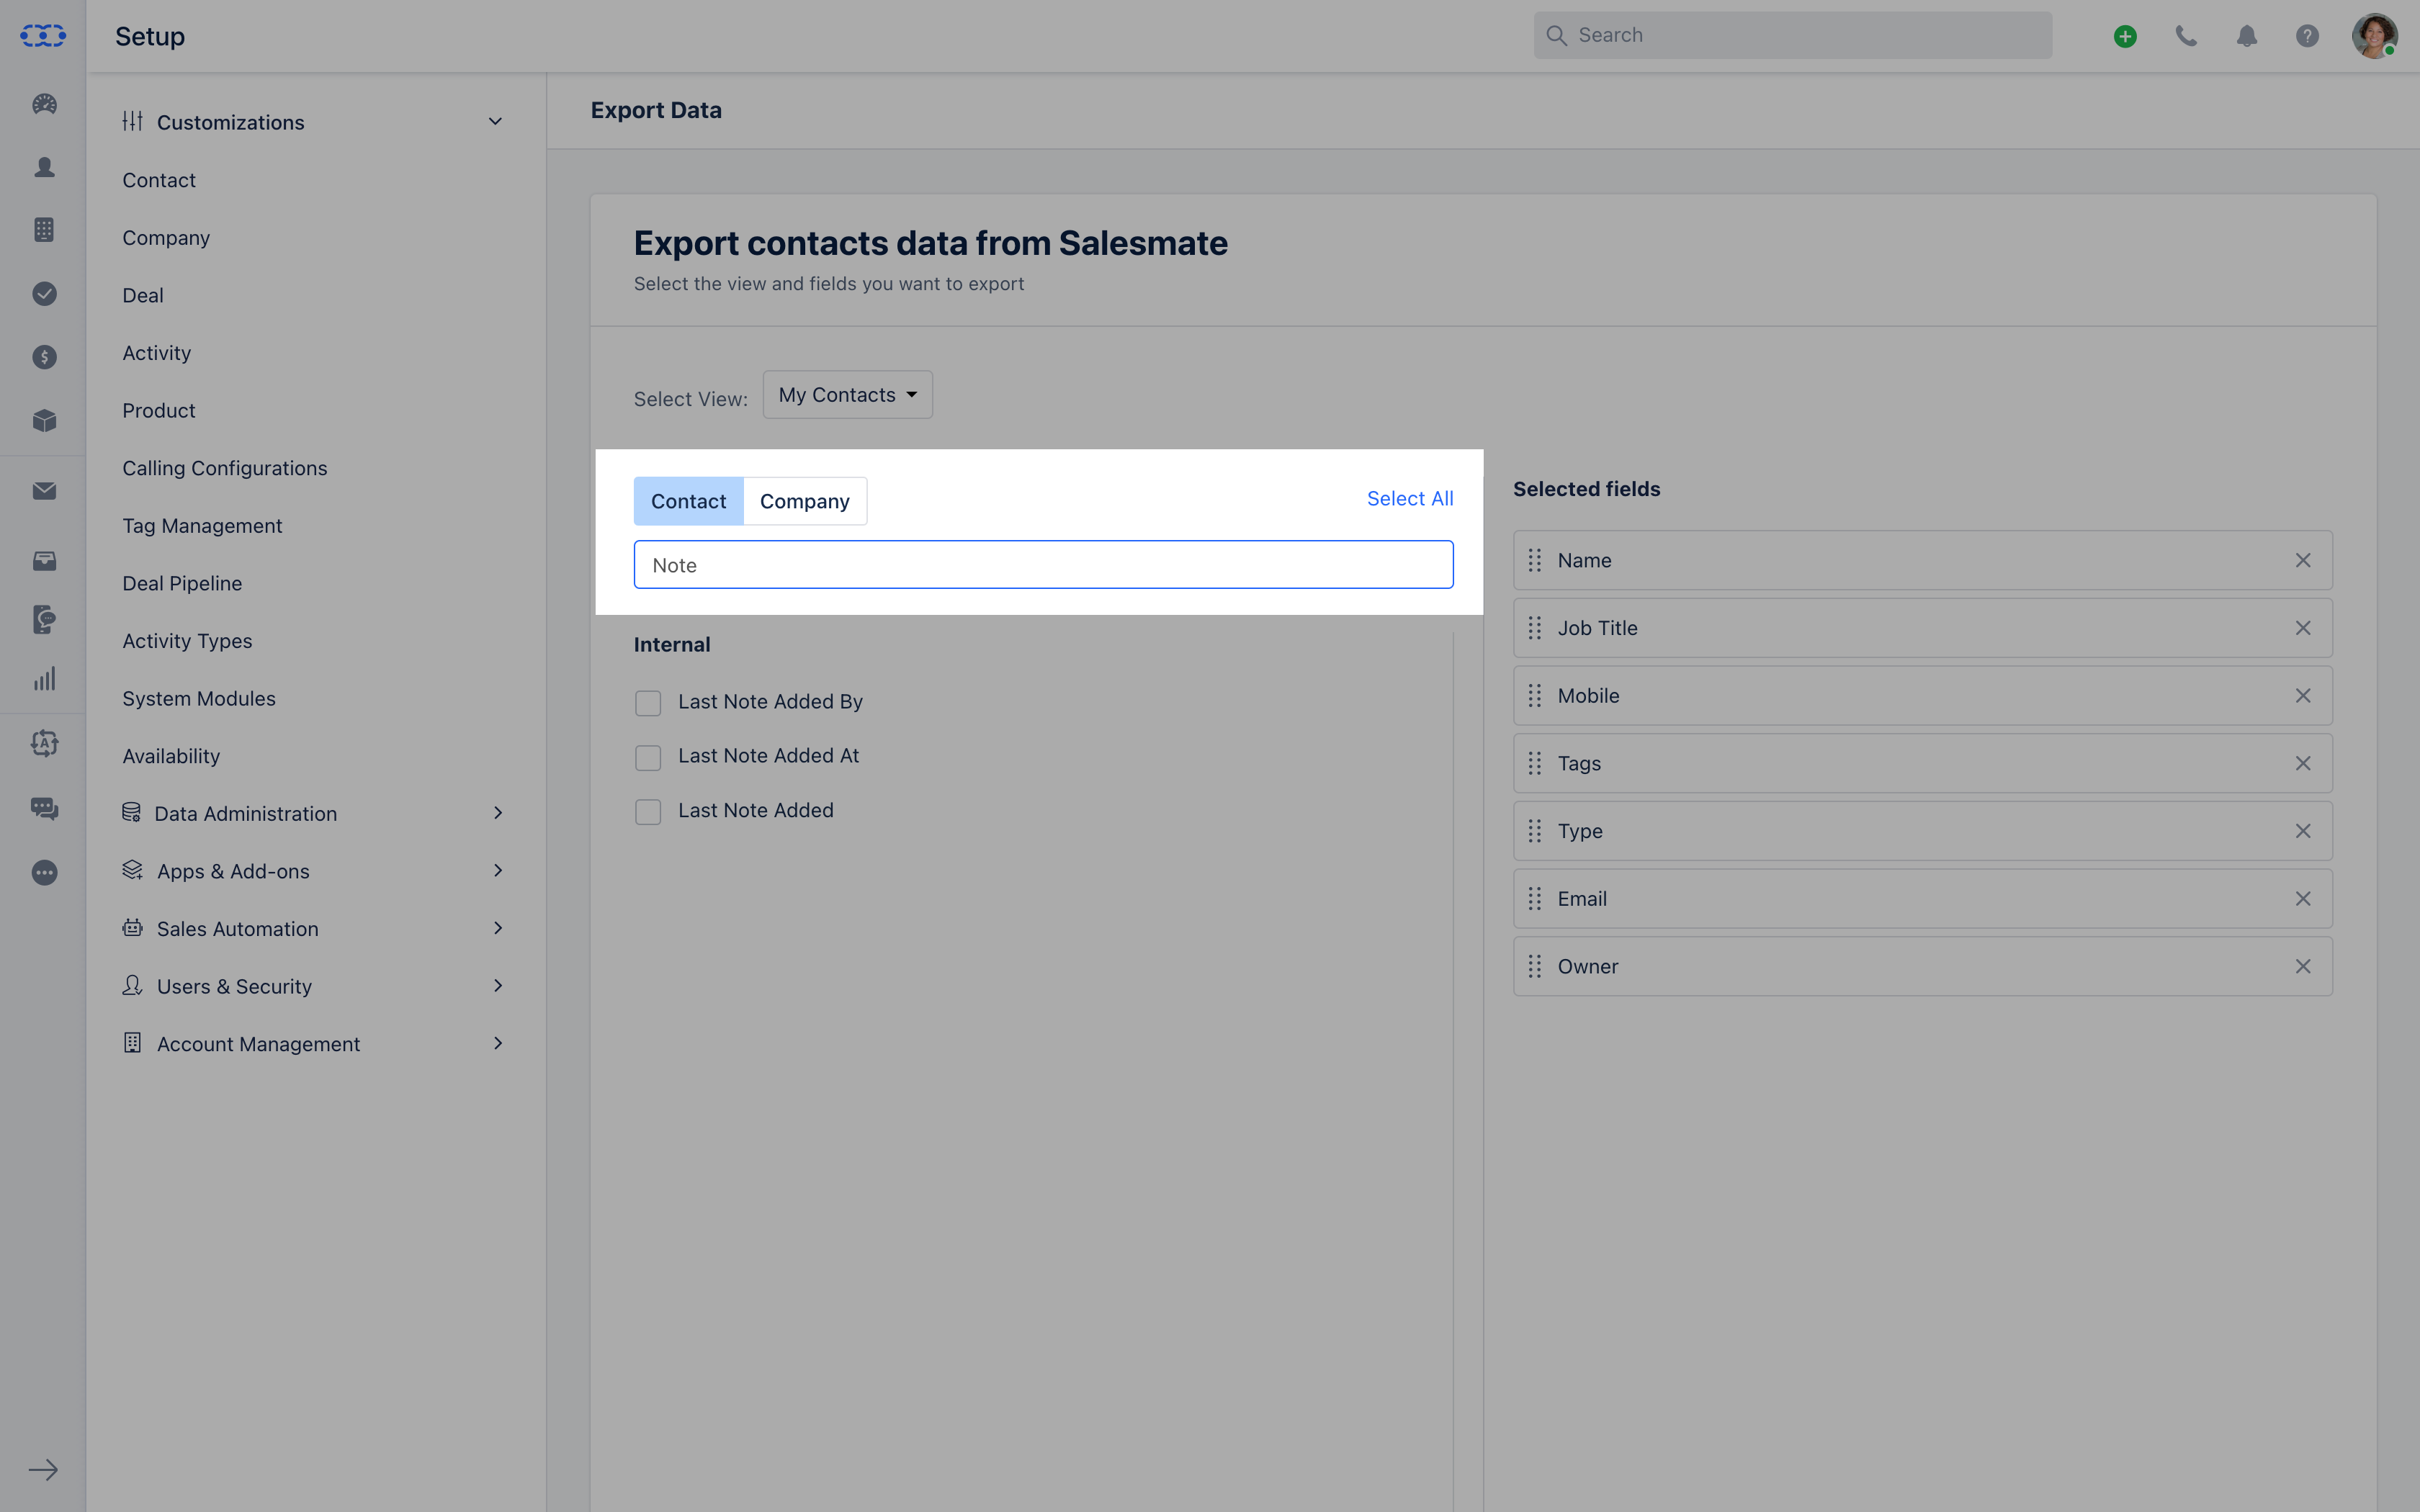Click the top Search bar
Viewport: 2420px width, 1512px height.
[x=1793, y=36]
